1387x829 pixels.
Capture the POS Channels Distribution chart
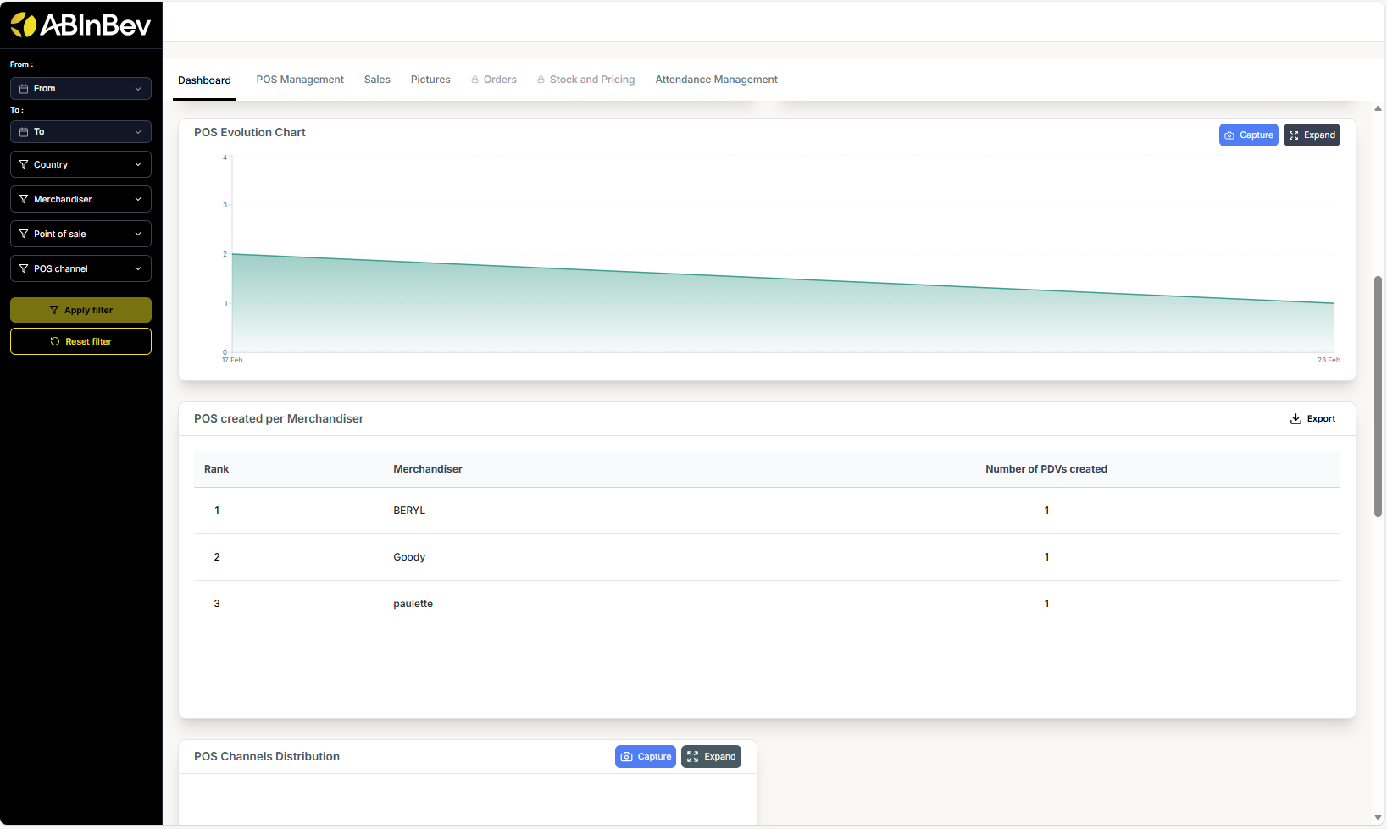(x=645, y=757)
